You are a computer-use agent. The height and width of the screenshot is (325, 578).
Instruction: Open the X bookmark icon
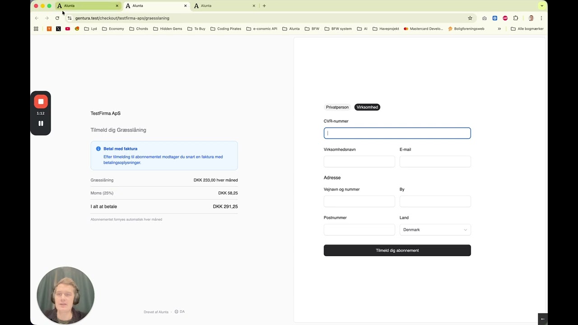[58, 29]
